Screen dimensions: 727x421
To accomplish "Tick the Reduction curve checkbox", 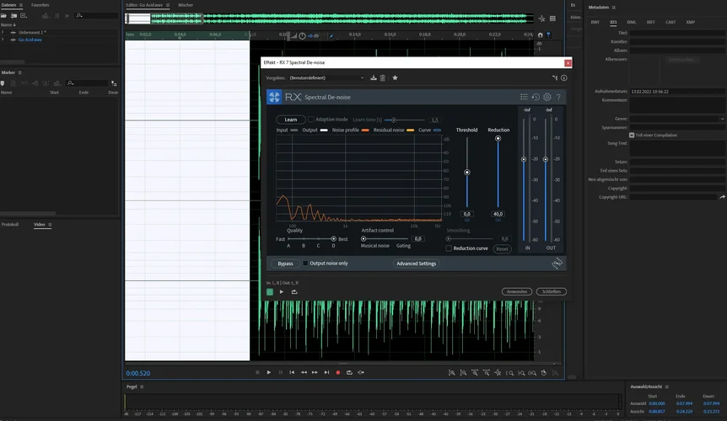I will click(449, 248).
